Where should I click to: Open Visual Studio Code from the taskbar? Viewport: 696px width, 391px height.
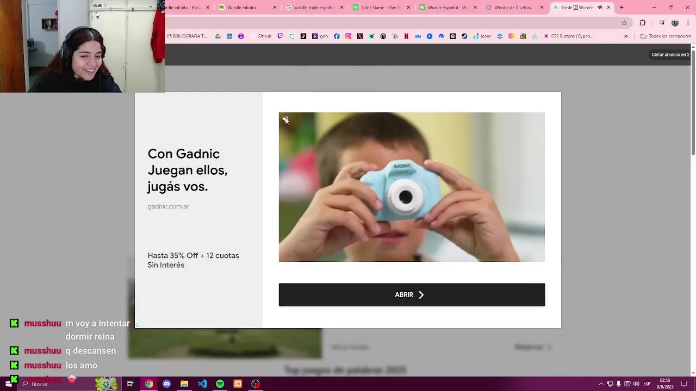pyautogui.click(x=202, y=384)
